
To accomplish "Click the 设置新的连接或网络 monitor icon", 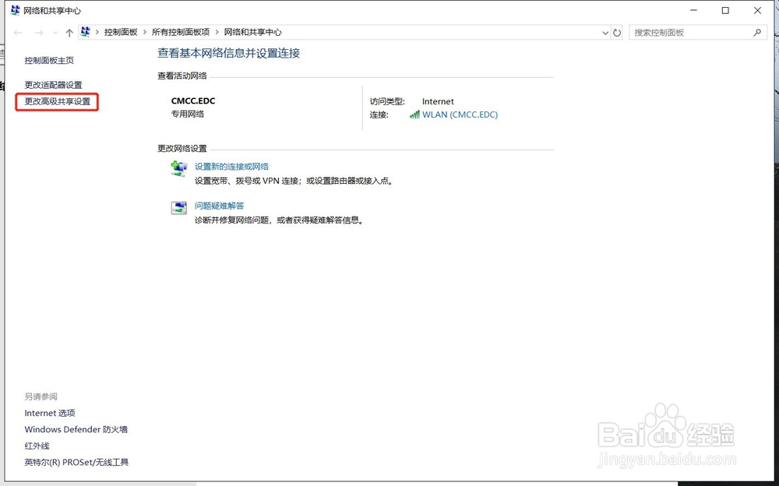I will click(x=179, y=167).
